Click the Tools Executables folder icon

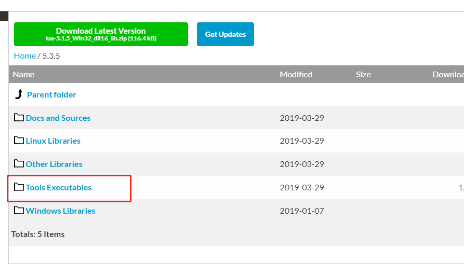click(19, 187)
